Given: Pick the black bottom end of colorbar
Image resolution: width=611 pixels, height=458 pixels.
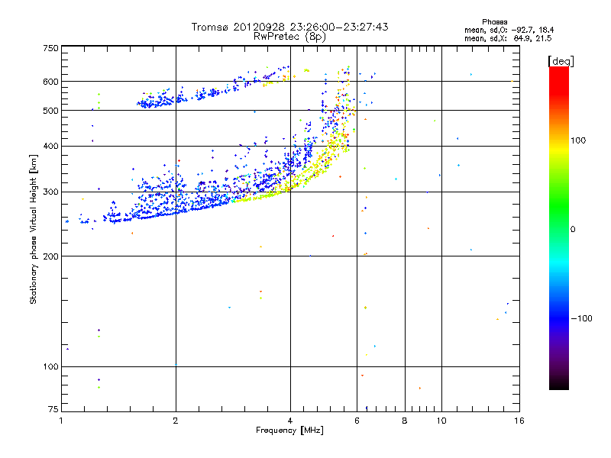Looking at the screenshot, I should (558, 385).
